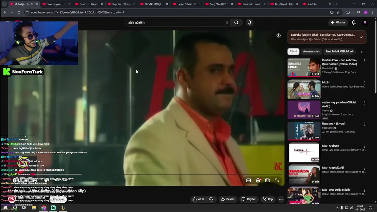Image resolution: width=377 pixels, height=212 pixels.
Task: Open options for Mix - Arap Müziği
Action: tap(365, 168)
